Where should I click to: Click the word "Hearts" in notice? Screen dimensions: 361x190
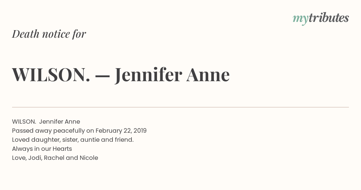click(x=62, y=149)
